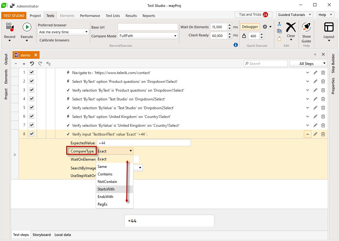
Task: Uncheck step 6 checkbox
Action: [x=32, y=116]
